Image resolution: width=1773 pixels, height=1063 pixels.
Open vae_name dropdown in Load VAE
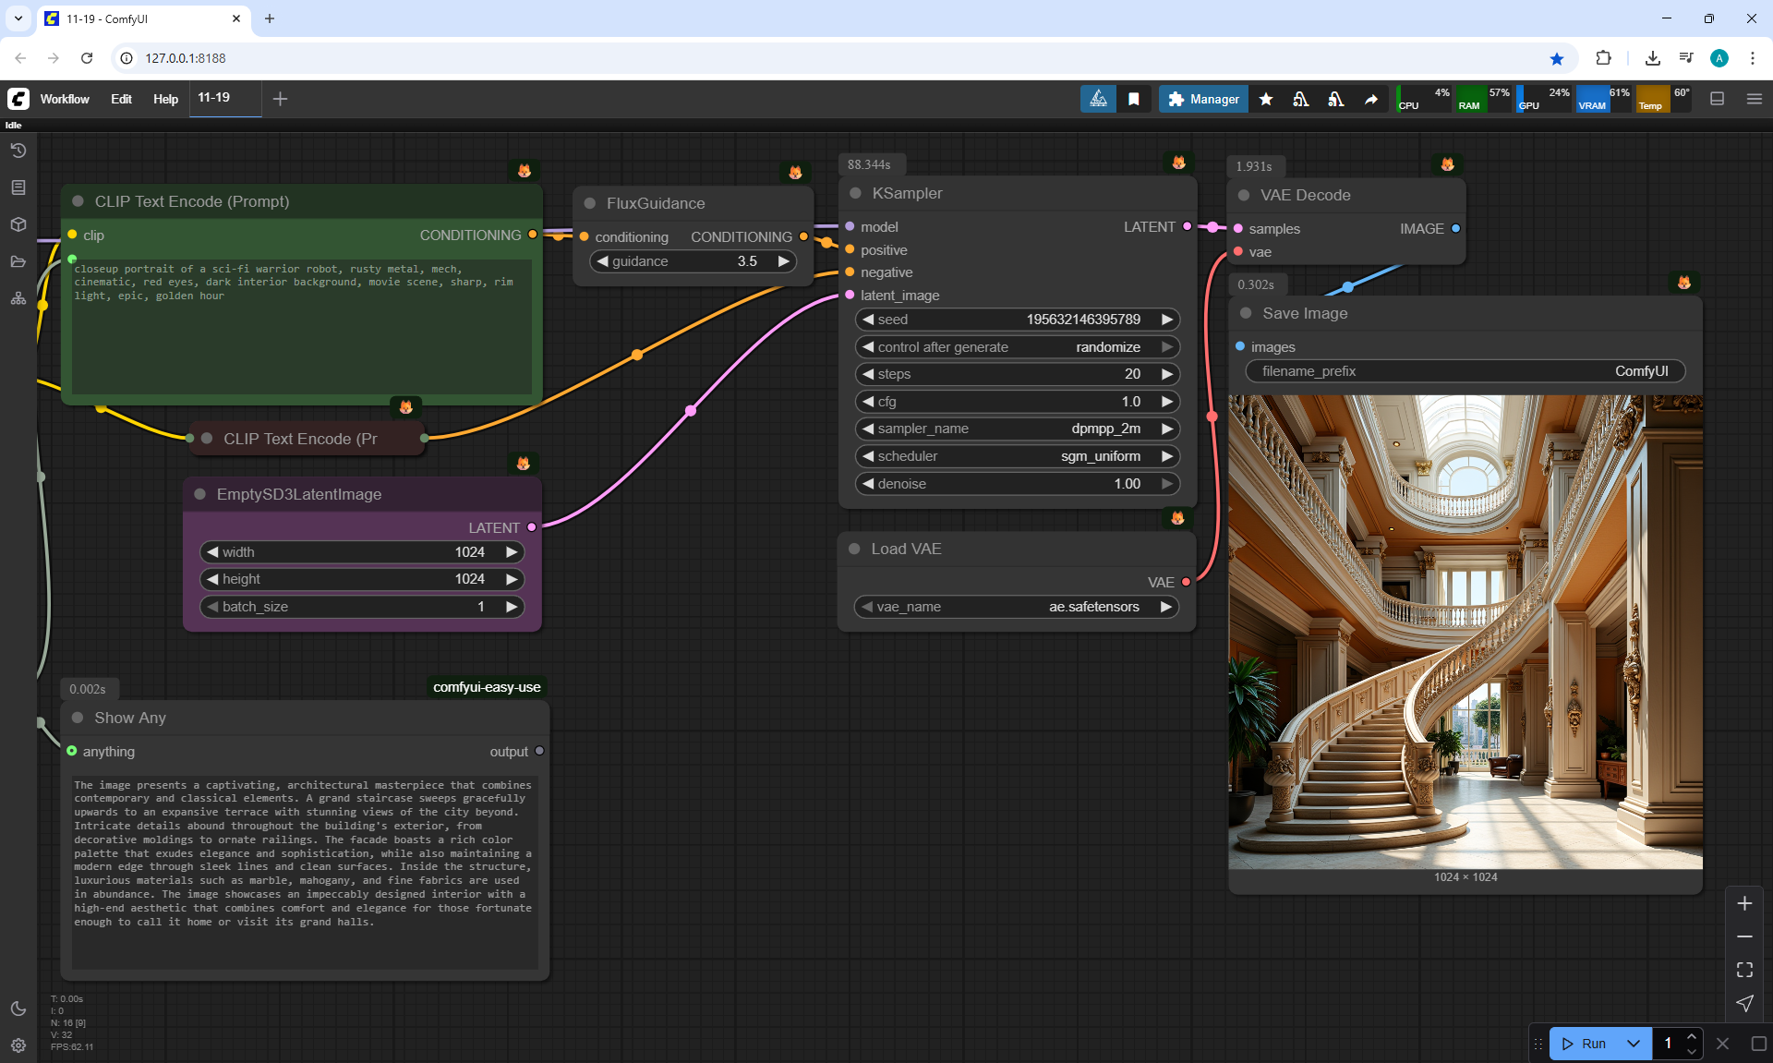[x=1016, y=607]
